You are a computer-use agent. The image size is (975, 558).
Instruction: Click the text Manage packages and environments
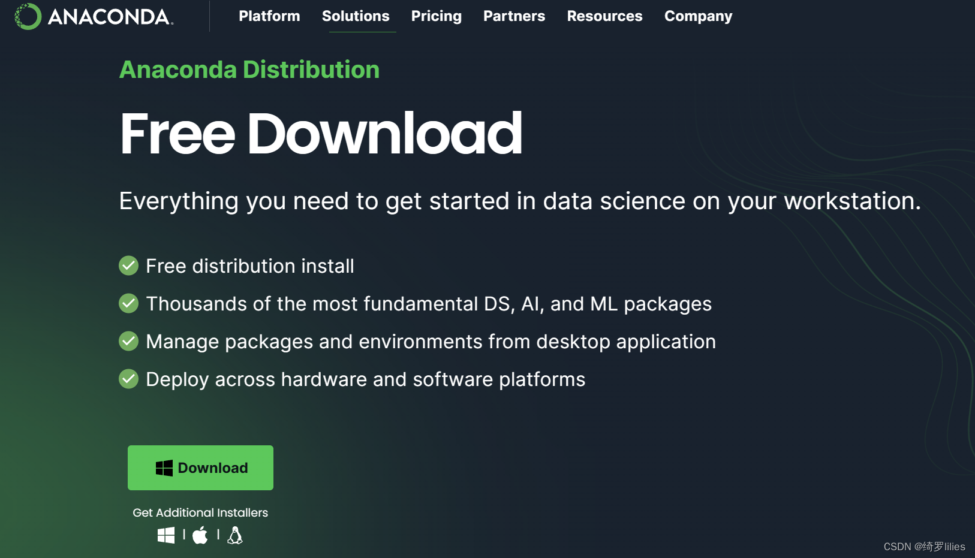[431, 342]
